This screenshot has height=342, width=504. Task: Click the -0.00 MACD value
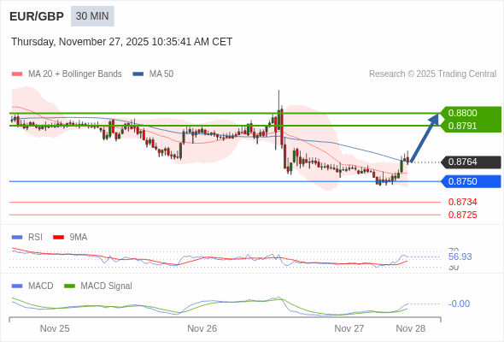point(459,304)
